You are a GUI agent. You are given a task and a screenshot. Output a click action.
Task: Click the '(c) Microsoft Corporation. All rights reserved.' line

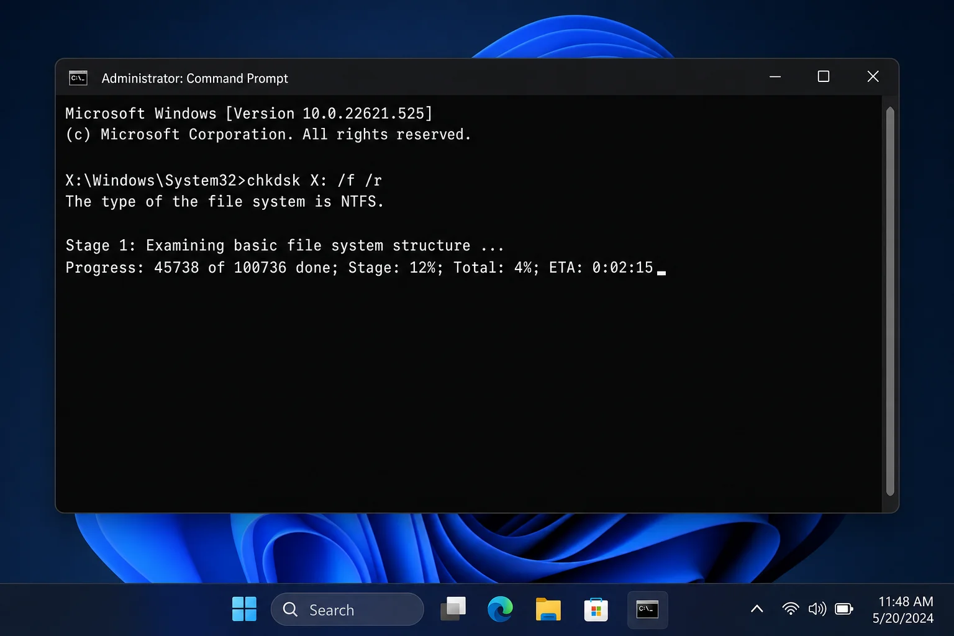point(268,135)
